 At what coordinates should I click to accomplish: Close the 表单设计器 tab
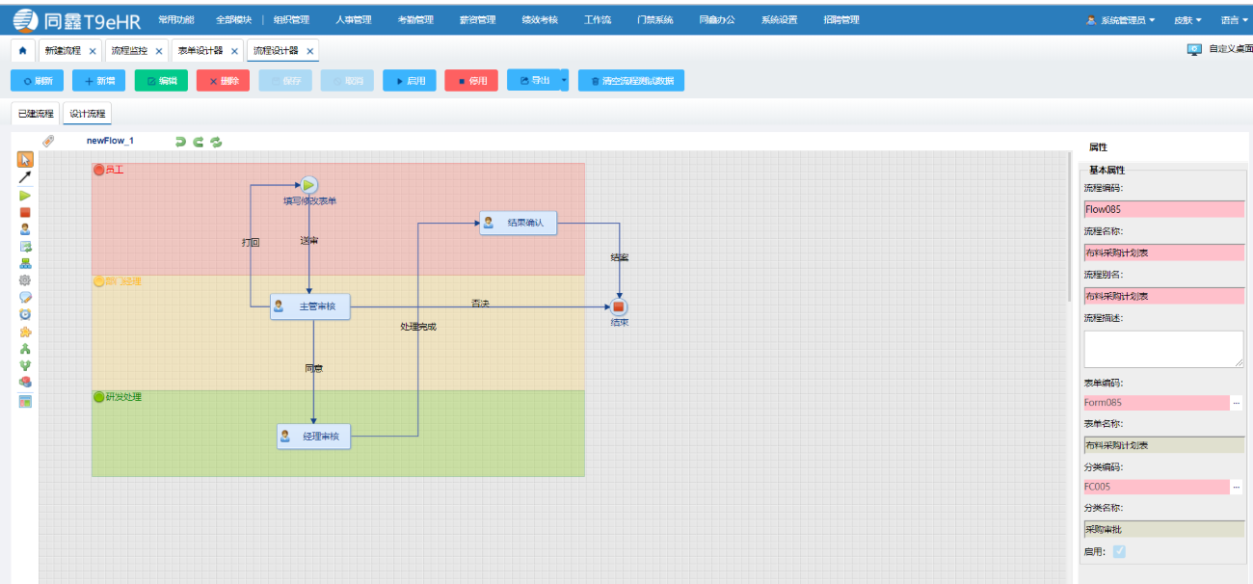[234, 51]
